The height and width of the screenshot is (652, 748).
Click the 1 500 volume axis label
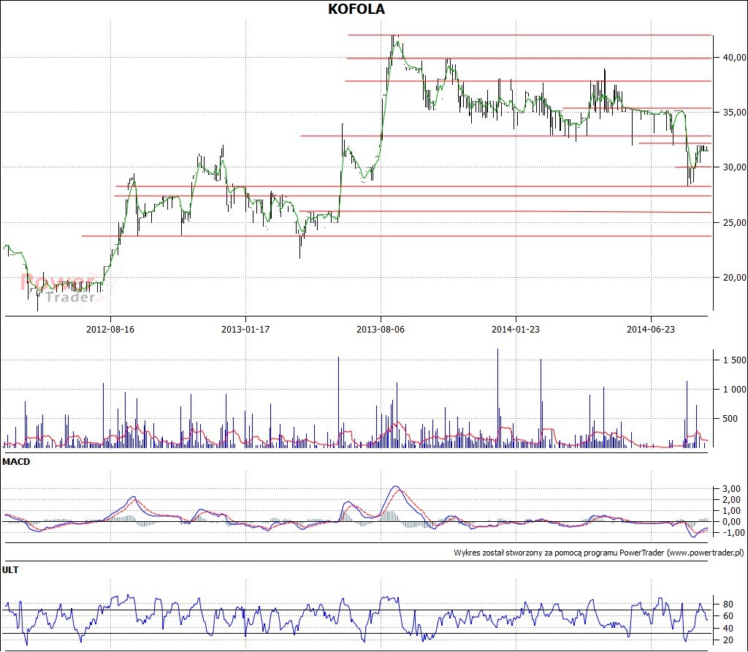pyautogui.click(x=735, y=360)
